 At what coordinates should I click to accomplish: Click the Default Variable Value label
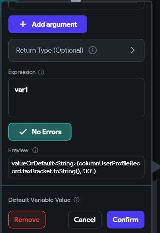(x=40, y=200)
